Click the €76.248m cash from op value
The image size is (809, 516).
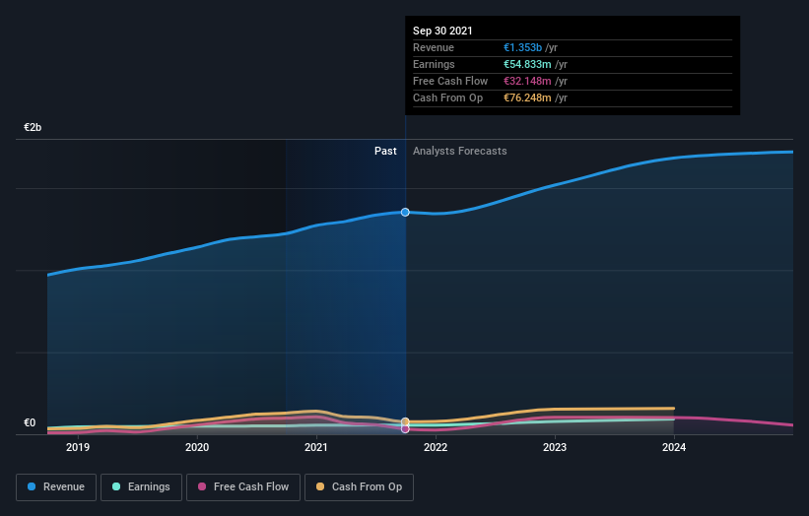point(527,97)
